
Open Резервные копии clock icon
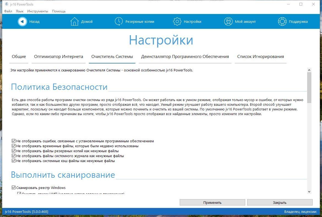[119, 21]
